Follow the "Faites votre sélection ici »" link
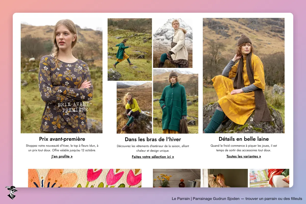 click(153, 157)
